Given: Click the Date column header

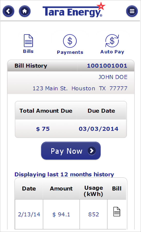Looking at the screenshot, I should 29,189.
